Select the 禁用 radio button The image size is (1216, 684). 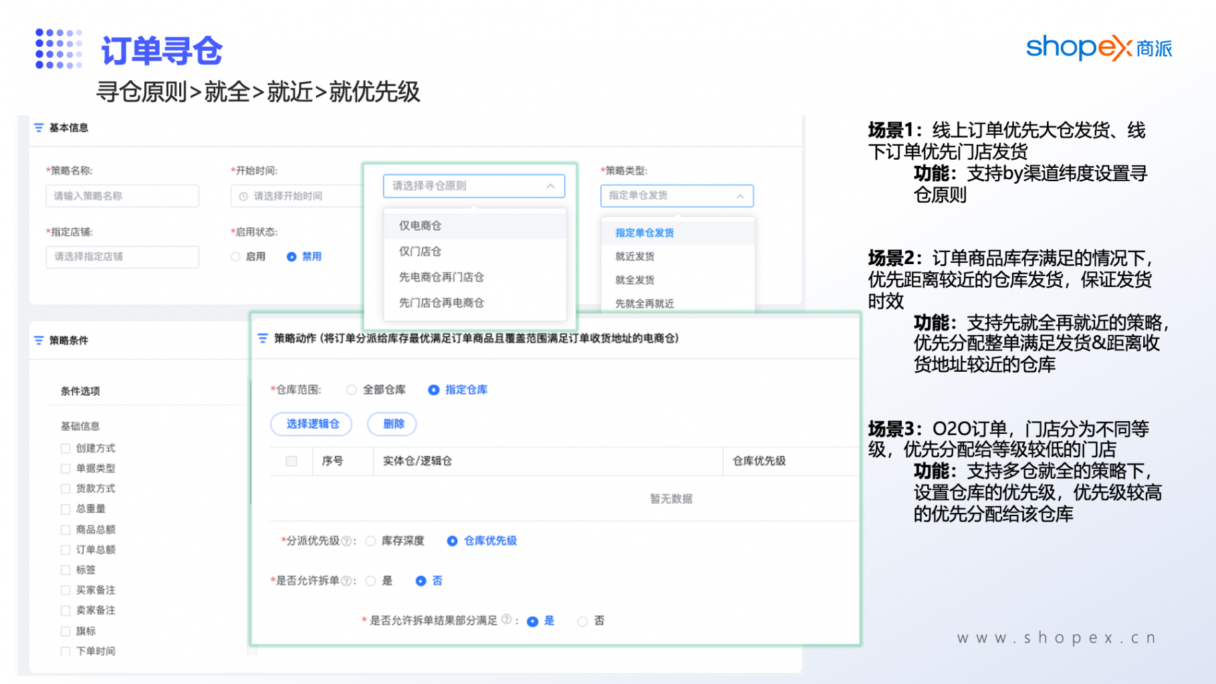tap(291, 257)
